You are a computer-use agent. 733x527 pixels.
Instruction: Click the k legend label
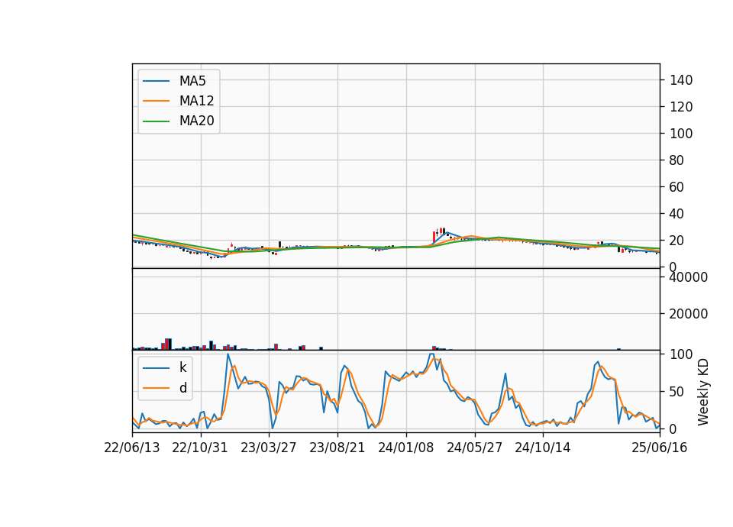click(182, 367)
